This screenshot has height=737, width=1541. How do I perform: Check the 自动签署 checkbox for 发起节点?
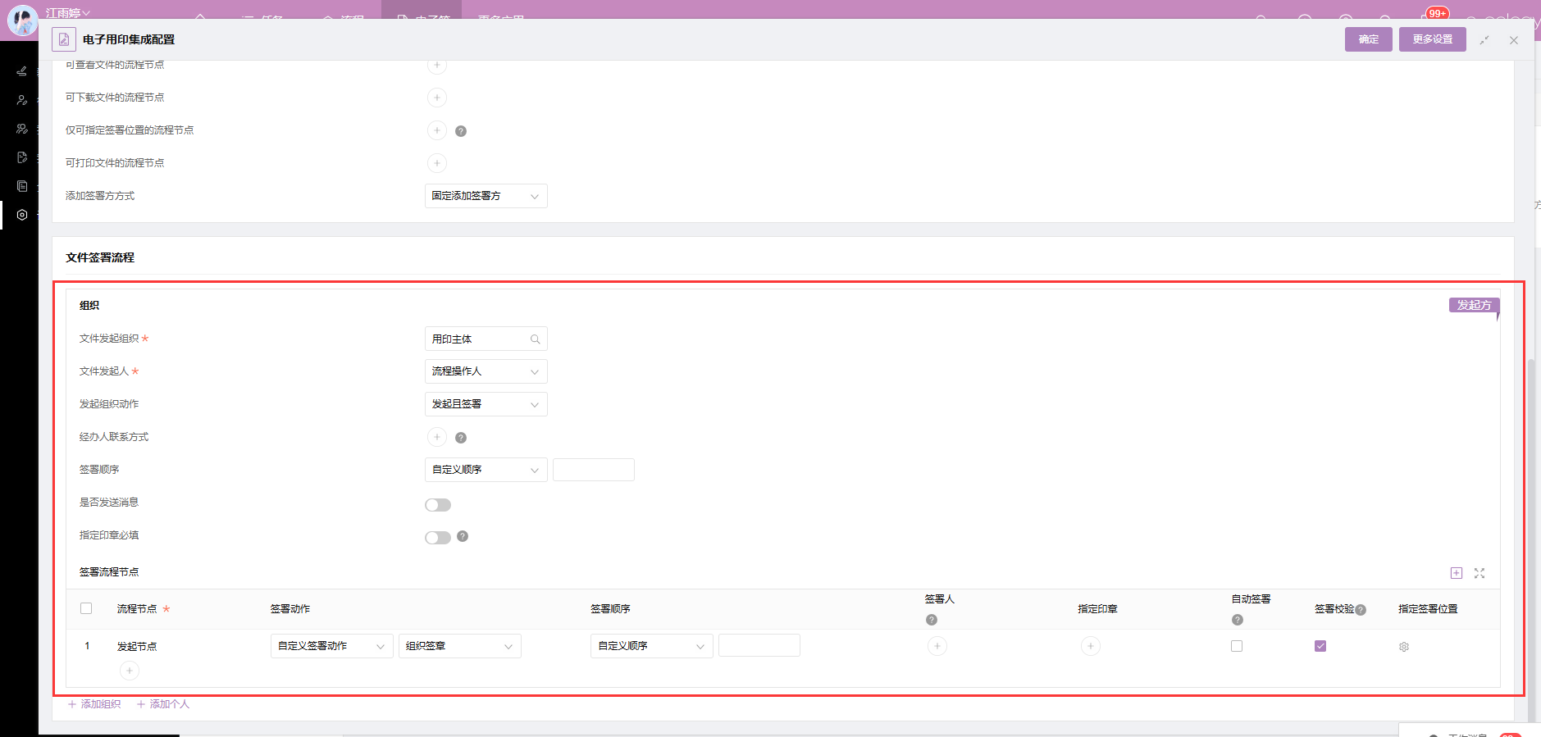click(x=1236, y=646)
